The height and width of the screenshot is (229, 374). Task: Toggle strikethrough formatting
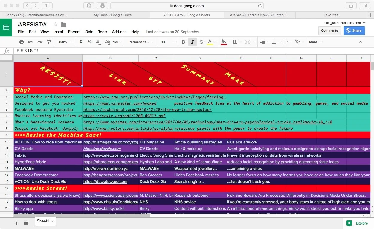(201, 42)
